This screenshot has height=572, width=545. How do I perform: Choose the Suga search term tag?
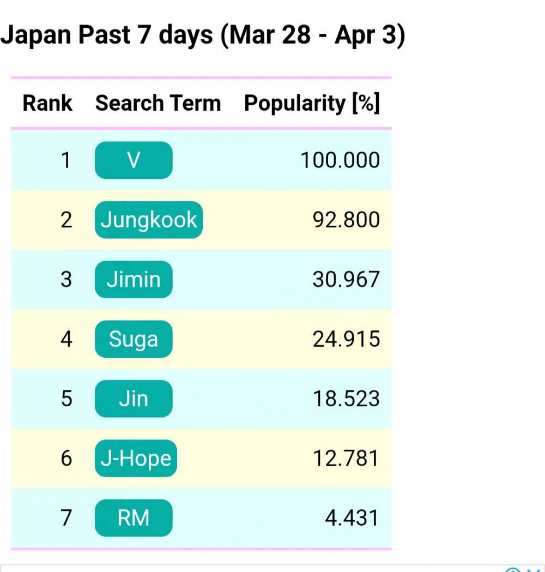tap(134, 339)
